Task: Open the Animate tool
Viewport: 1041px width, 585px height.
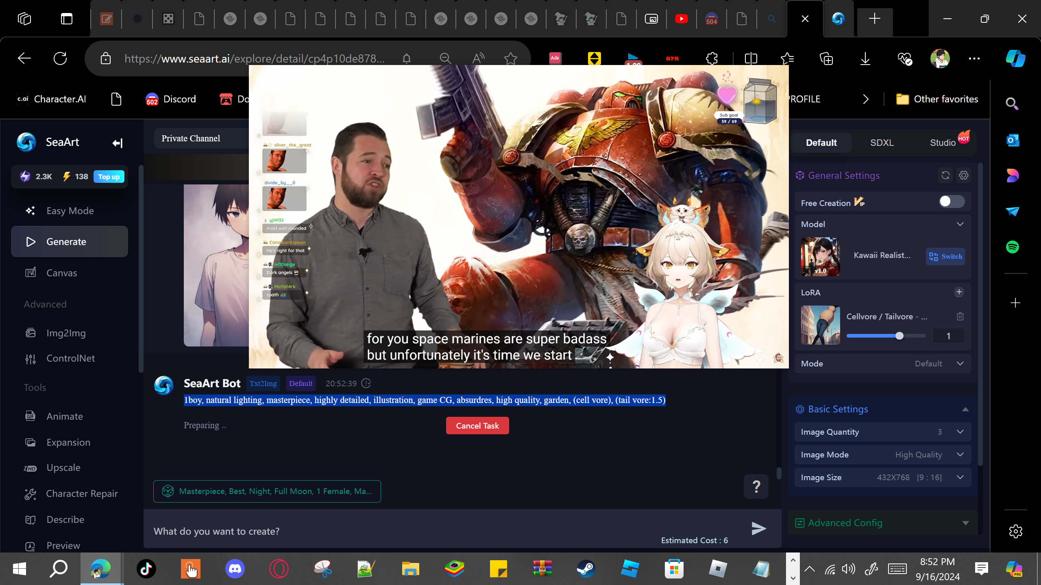Action: coord(70,416)
